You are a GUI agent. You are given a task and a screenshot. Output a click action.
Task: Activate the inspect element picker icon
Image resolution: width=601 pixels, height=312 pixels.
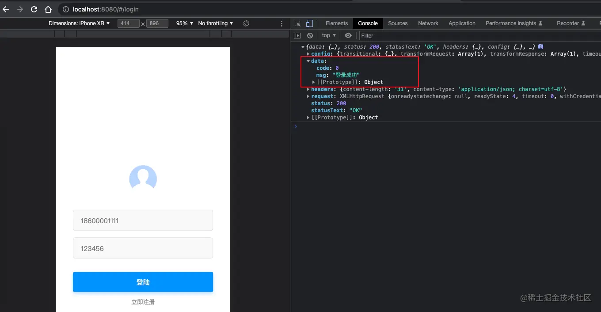click(x=298, y=23)
